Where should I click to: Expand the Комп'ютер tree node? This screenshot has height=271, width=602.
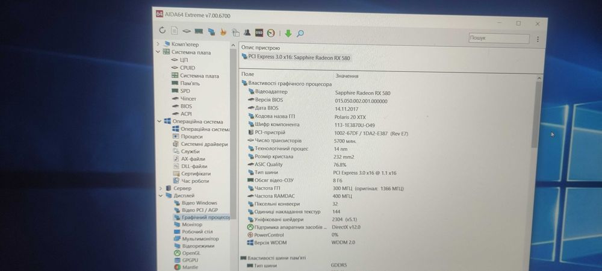[x=158, y=44]
